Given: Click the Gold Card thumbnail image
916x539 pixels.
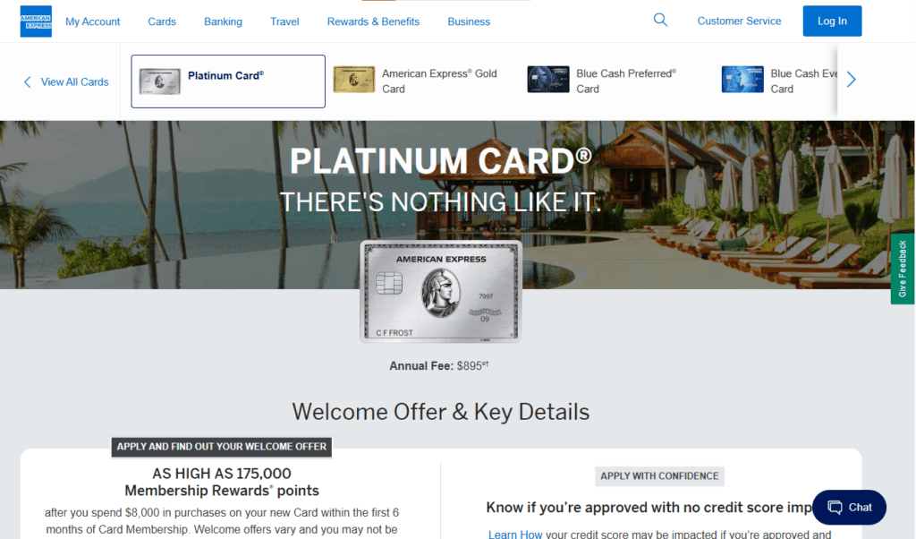Looking at the screenshot, I should pos(353,80).
